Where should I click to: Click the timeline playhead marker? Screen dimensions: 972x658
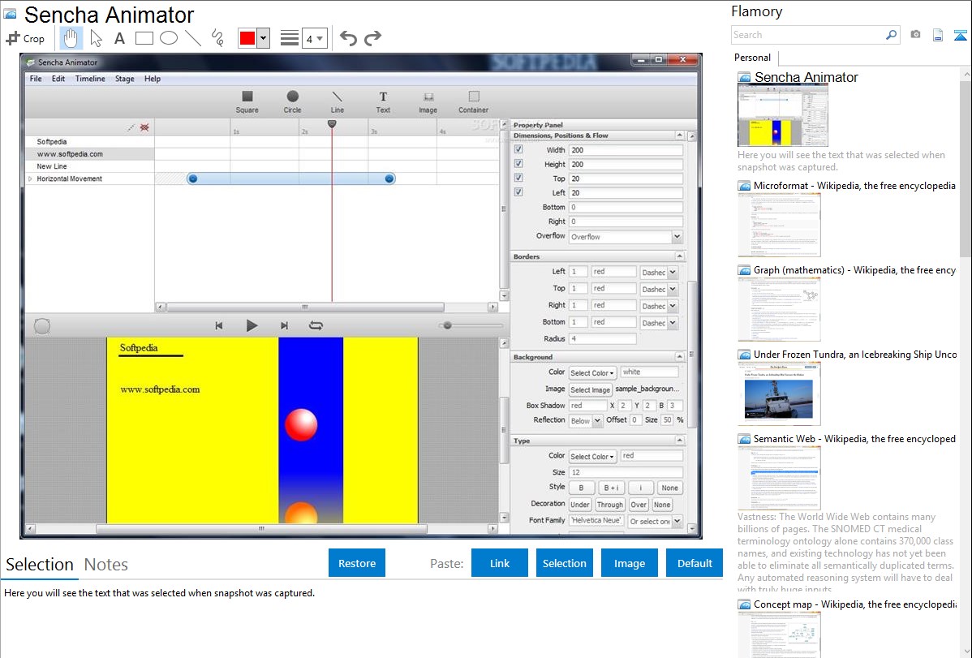point(333,124)
